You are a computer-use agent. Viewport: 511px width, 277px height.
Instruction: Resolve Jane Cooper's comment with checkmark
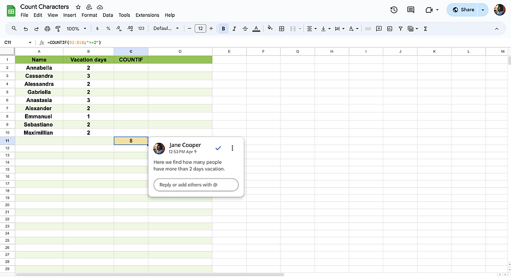click(x=218, y=148)
